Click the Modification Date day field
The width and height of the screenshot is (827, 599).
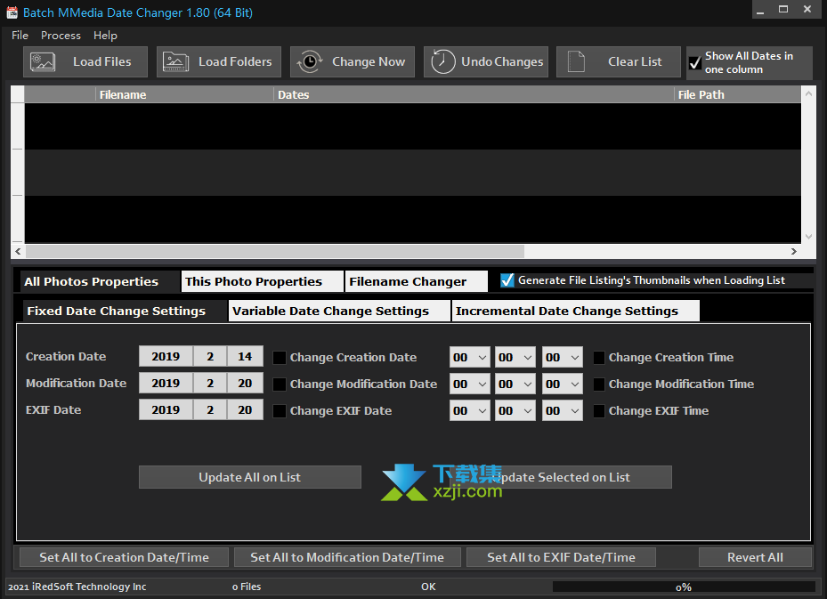pos(245,383)
